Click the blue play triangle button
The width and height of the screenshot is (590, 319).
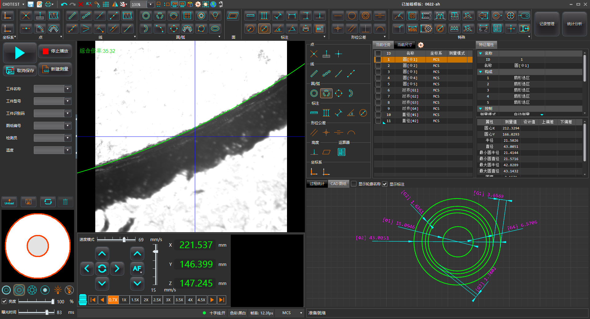[x=20, y=53]
